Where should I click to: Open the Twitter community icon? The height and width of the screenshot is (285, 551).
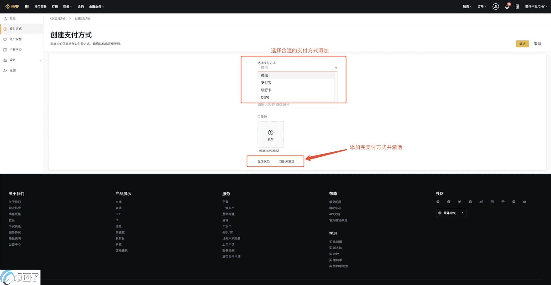460,202
